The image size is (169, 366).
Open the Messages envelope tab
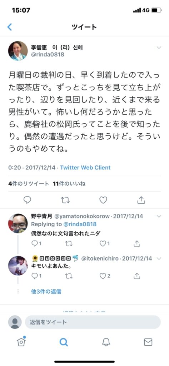point(148,342)
